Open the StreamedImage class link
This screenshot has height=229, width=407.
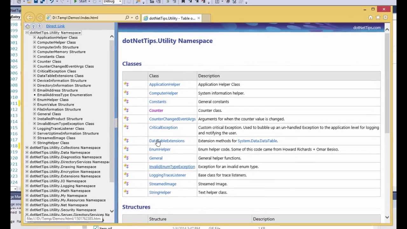click(x=163, y=184)
